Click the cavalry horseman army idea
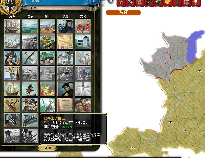 pos(30,89)
